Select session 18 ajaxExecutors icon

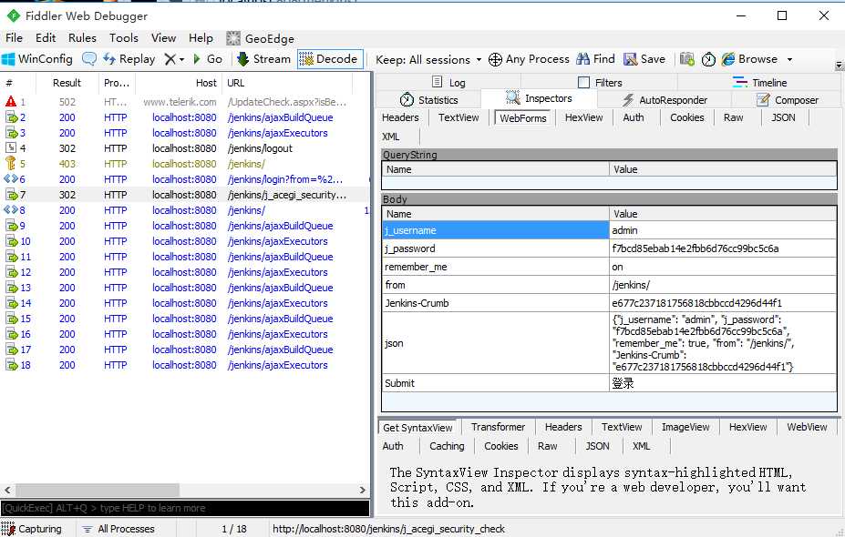click(x=11, y=365)
